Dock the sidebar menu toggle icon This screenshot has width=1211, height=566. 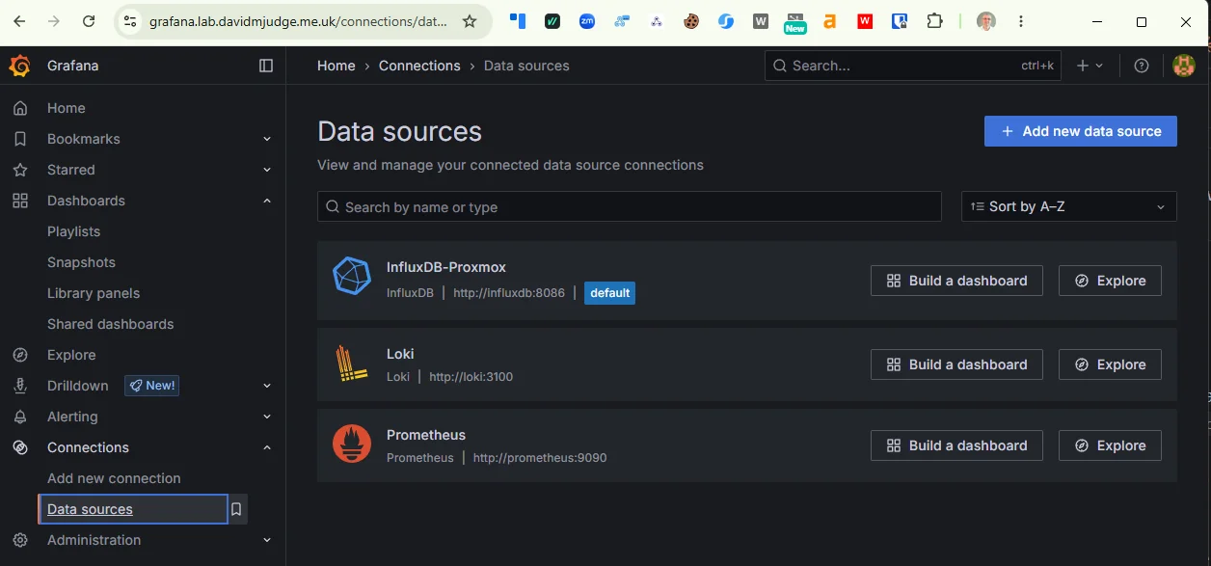coord(266,66)
